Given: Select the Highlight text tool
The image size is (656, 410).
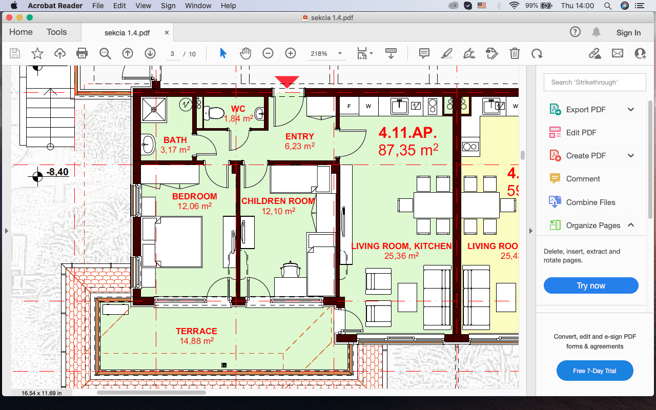Looking at the screenshot, I should coord(446,53).
